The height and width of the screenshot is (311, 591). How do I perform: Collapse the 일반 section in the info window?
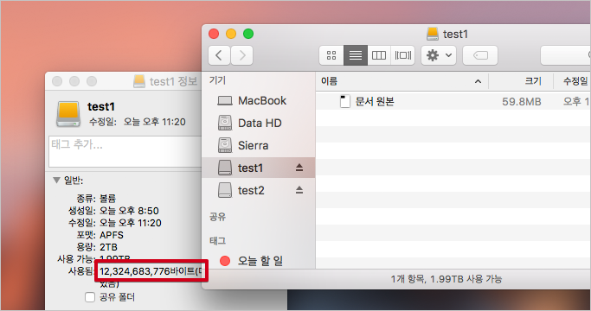56,181
